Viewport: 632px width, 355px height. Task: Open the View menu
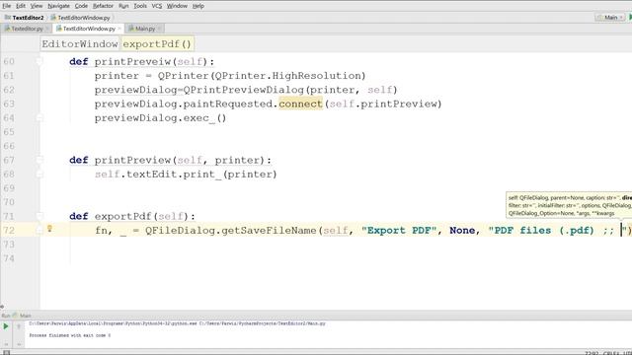point(37,6)
